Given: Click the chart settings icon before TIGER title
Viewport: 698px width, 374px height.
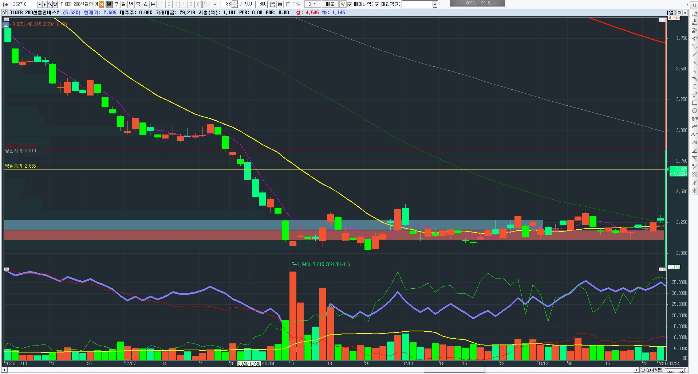Looking at the screenshot, I should coord(5,12).
